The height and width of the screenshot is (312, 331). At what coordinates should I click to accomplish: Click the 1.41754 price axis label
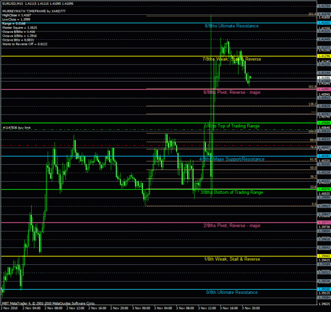tap(324, 6)
